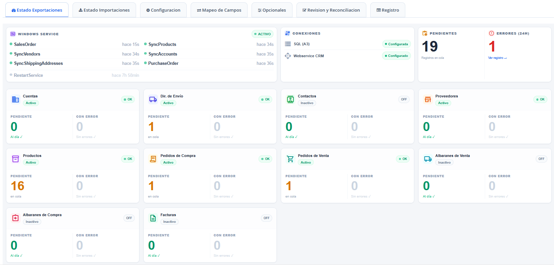Open Revision y Reconciliacion tab
Viewport: 554px width, 265px height.
(x=331, y=10)
